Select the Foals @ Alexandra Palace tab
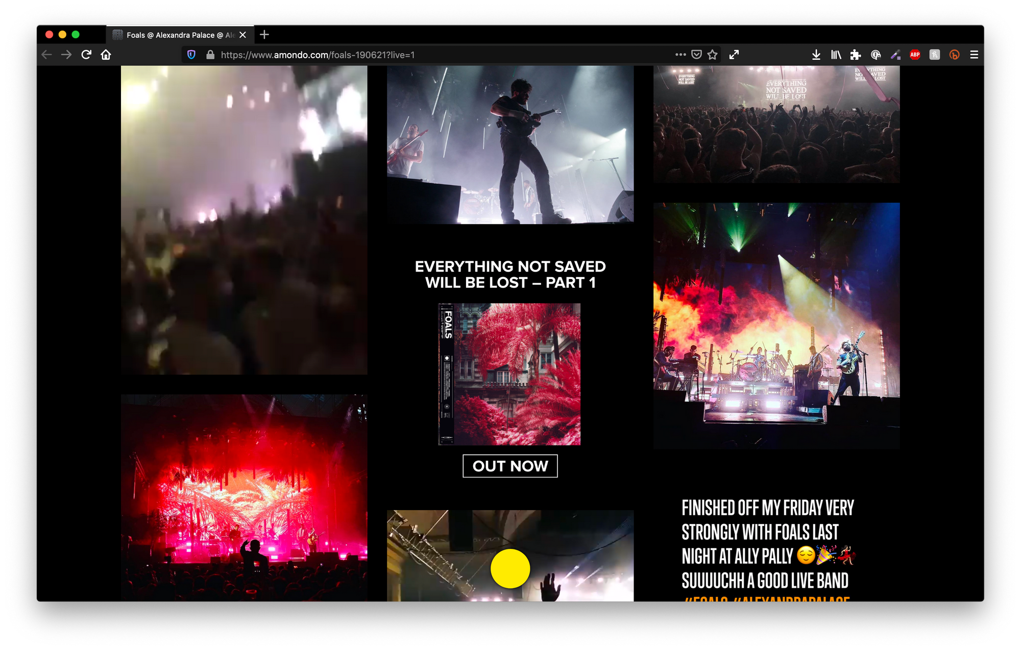This screenshot has width=1021, height=650. tap(180, 35)
